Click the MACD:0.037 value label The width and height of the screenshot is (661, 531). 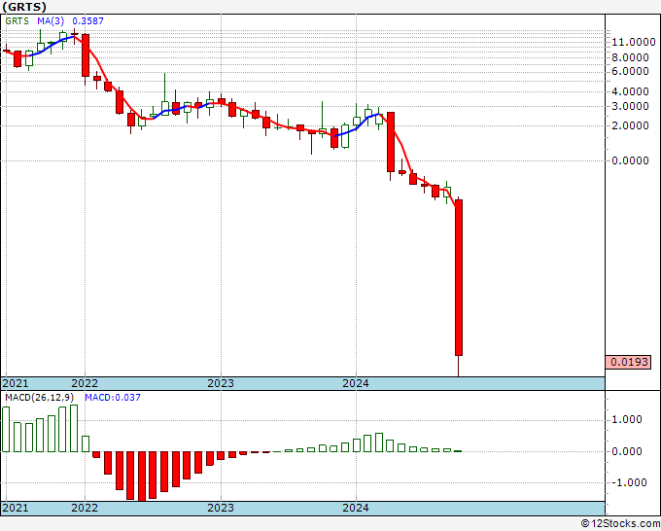coord(113,398)
